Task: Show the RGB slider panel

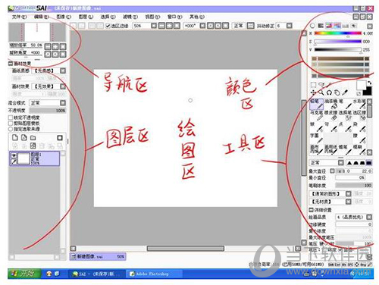Action: coord(321,26)
